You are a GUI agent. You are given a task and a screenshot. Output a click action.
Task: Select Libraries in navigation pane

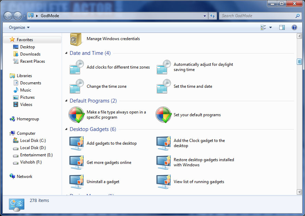tap(24, 76)
